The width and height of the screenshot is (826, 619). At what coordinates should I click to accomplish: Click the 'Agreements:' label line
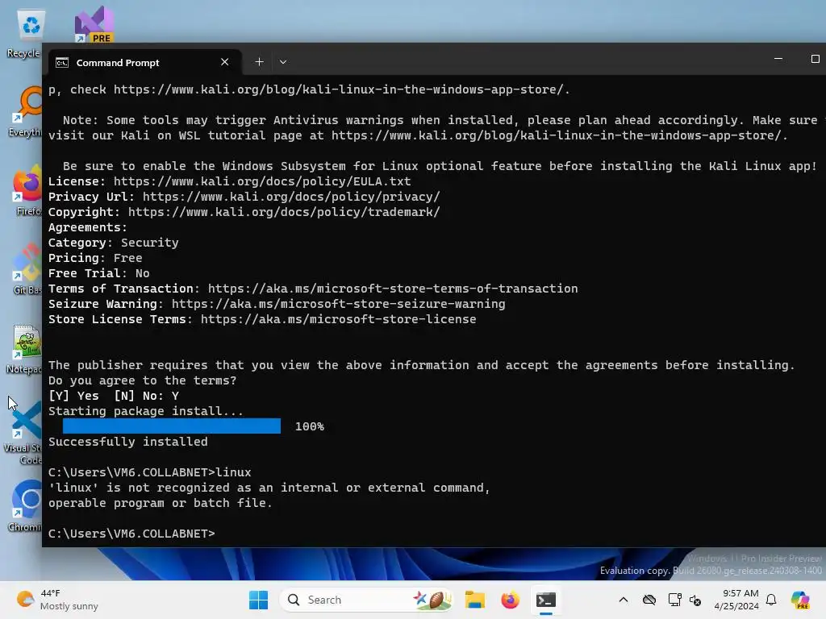[87, 227]
